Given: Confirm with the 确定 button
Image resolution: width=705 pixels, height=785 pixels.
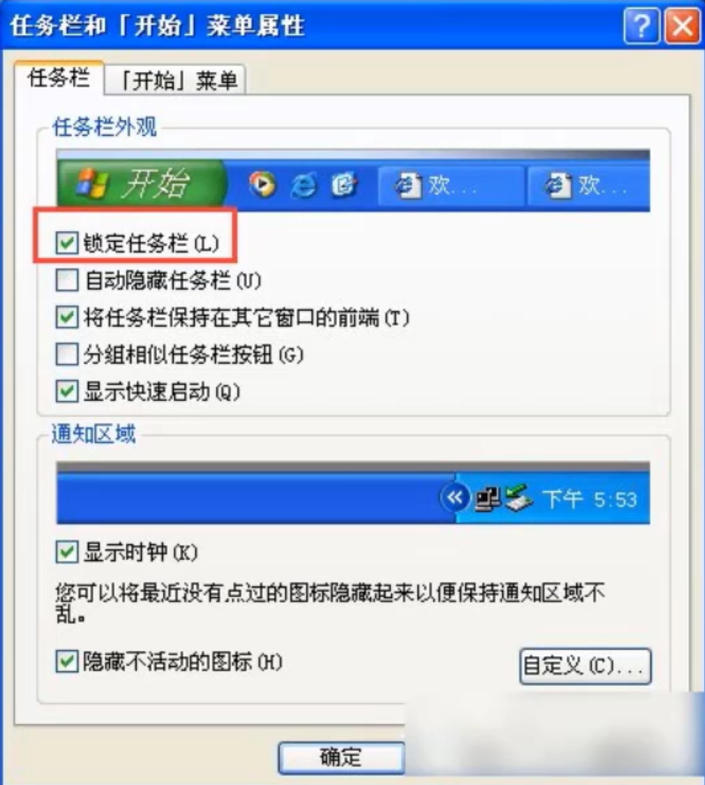Looking at the screenshot, I should coord(341,758).
